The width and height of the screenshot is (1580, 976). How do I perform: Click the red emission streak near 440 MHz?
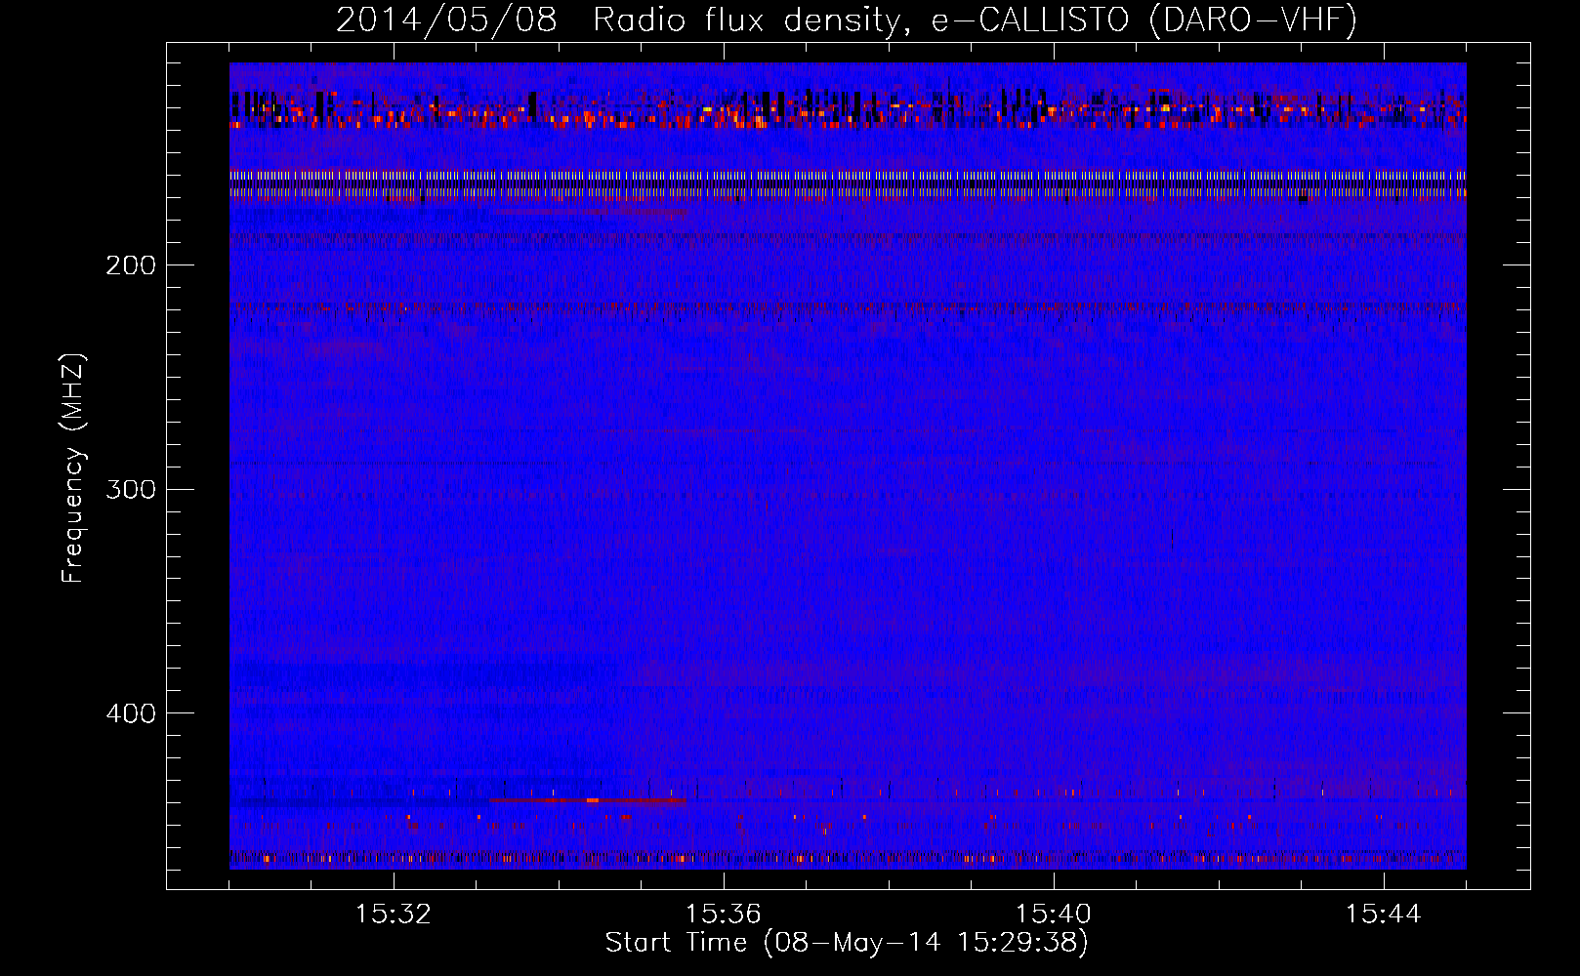(x=588, y=800)
